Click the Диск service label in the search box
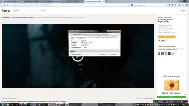 16,11
